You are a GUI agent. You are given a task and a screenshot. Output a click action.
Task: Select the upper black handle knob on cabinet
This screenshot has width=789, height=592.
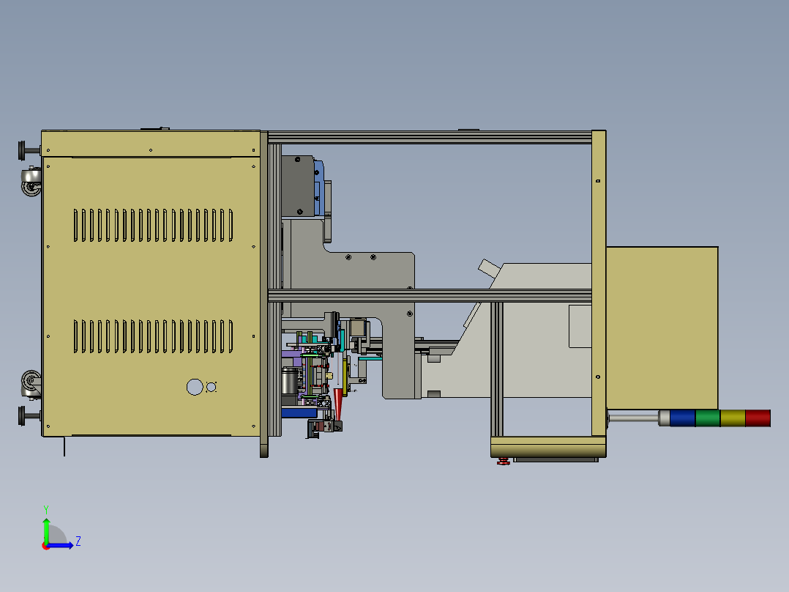29,150
